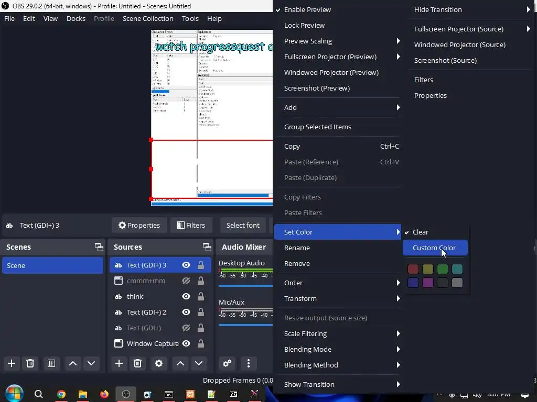Click the Filters button in source toolbar
Image resolution: width=537 pixels, height=402 pixels.
[x=191, y=225]
